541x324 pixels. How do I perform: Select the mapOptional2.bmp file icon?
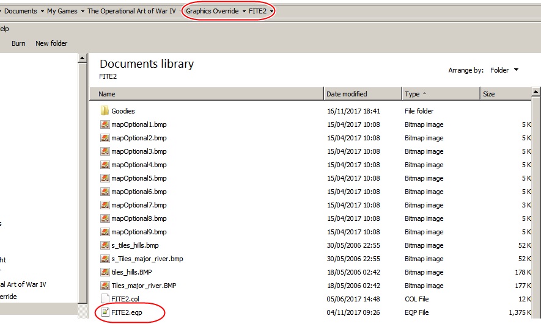[x=105, y=138]
